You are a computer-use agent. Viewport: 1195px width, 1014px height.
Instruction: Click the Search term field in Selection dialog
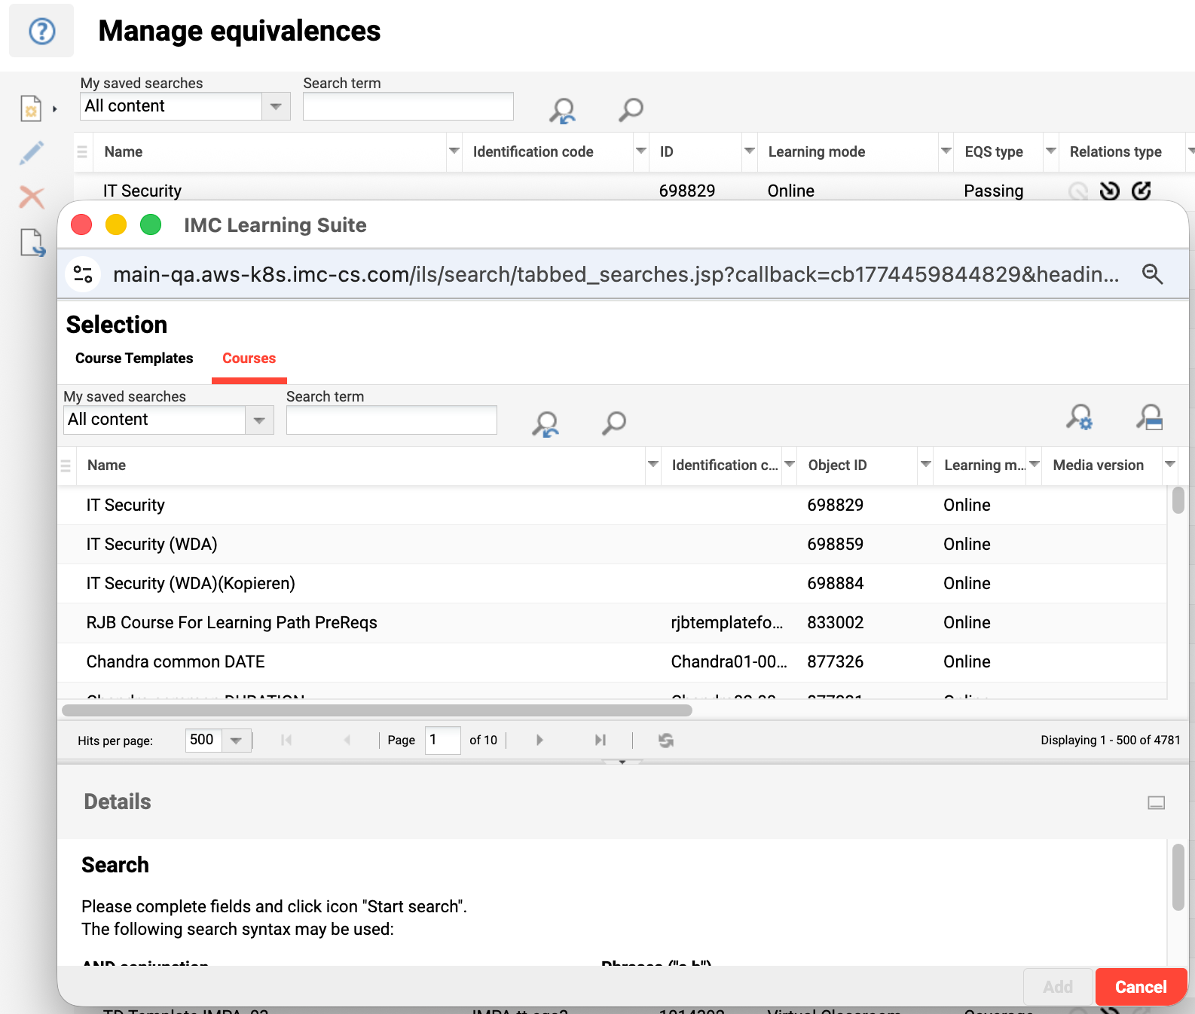[391, 420]
